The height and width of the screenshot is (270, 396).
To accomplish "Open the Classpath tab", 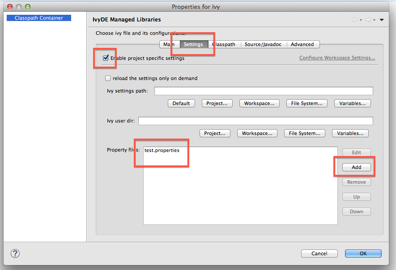I will pyautogui.click(x=224, y=44).
